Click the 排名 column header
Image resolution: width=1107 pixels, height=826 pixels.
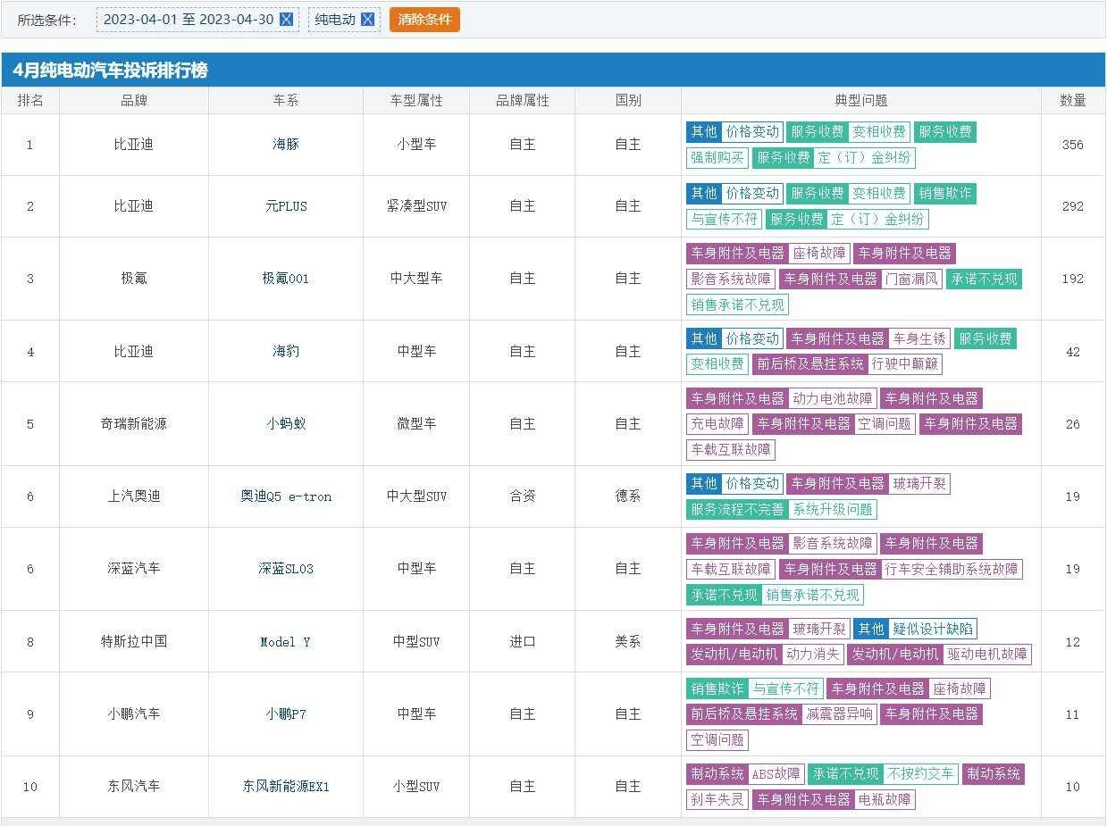(x=30, y=101)
